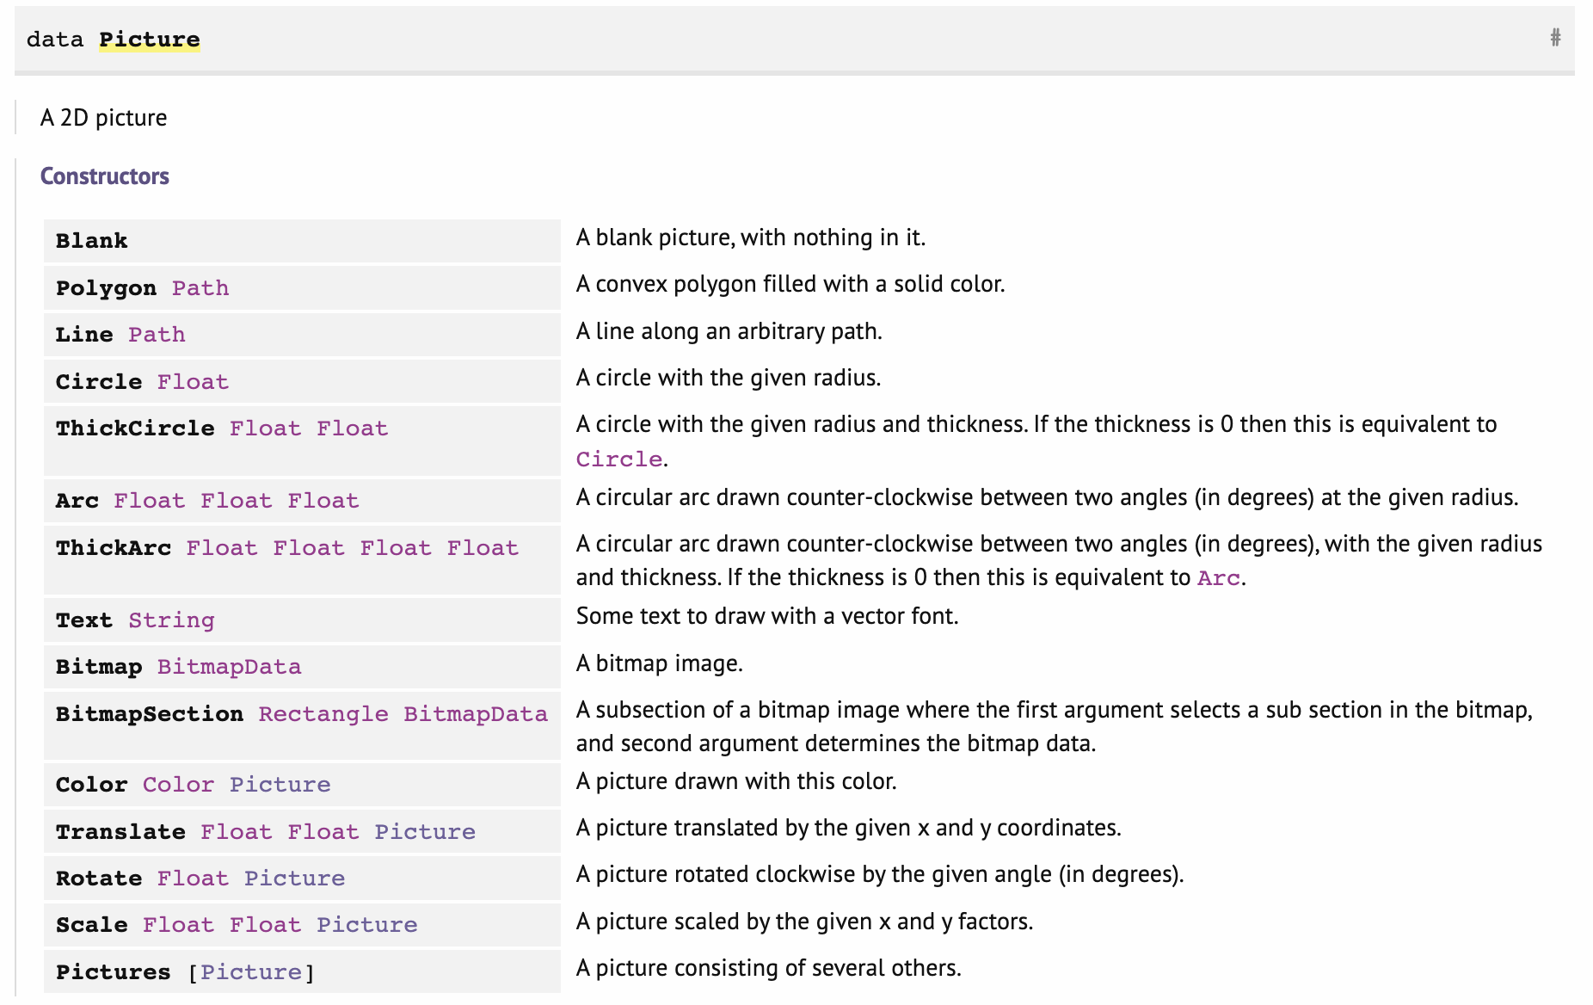The height and width of the screenshot is (1005, 1593).
Task: Open Path type link in Line row
Action: click(157, 335)
